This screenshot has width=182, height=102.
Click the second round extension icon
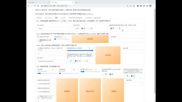click(x=141, y=6)
